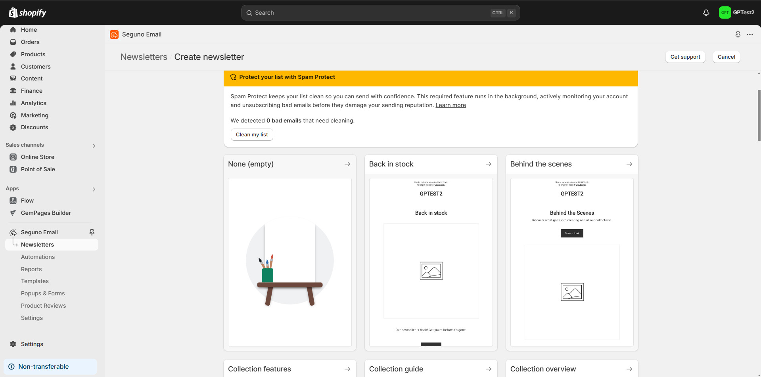Open Point of Sale channel
The width and height of the screenshot is (761, 377).
(x=38, y=169)
